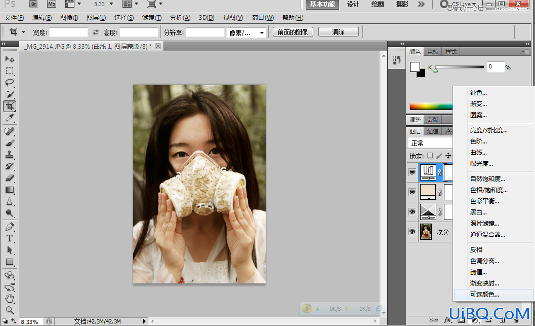Screen dimensions: 535x326
Task: Select the Sharpen/Blur triangle tool
Action: pos(10,201)
